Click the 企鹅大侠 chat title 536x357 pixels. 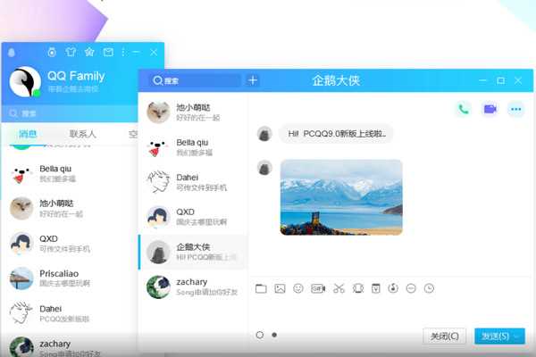coord(336,80)
